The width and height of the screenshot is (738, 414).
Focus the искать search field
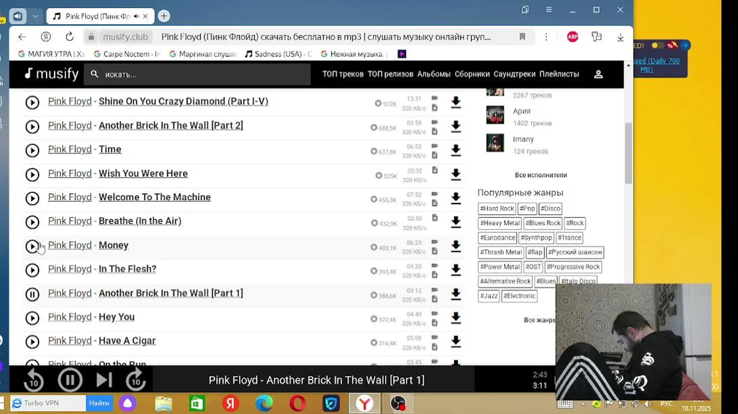[x=197, y=74]
